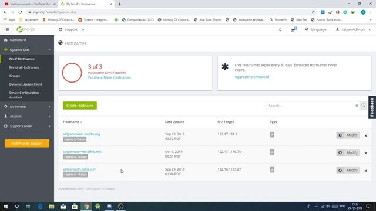Modify the satyamcserver.ddns.net hostname
The image size is (376, 211).
coord(348,152)
